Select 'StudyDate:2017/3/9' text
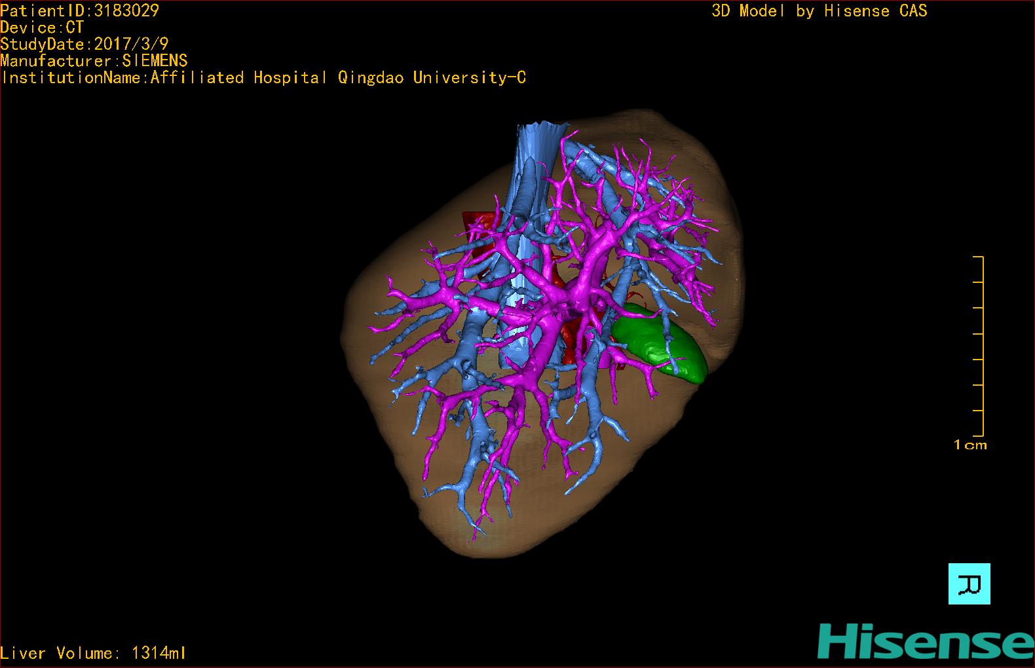Screen dimensions: 1035x668 pos(85,44)
